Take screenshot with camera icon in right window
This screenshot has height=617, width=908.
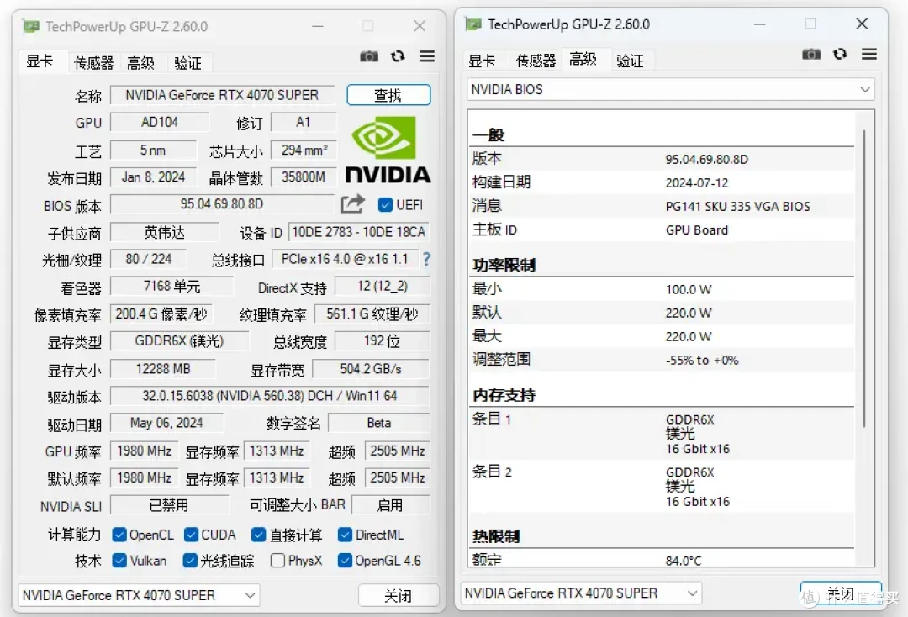[811, 54]
